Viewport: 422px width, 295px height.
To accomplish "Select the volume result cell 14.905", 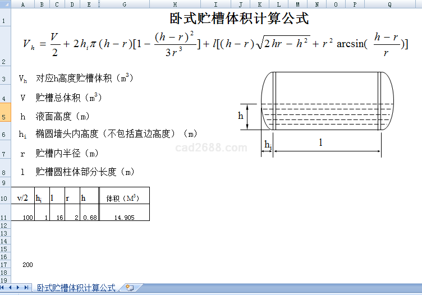I will (x=124, y=217).
